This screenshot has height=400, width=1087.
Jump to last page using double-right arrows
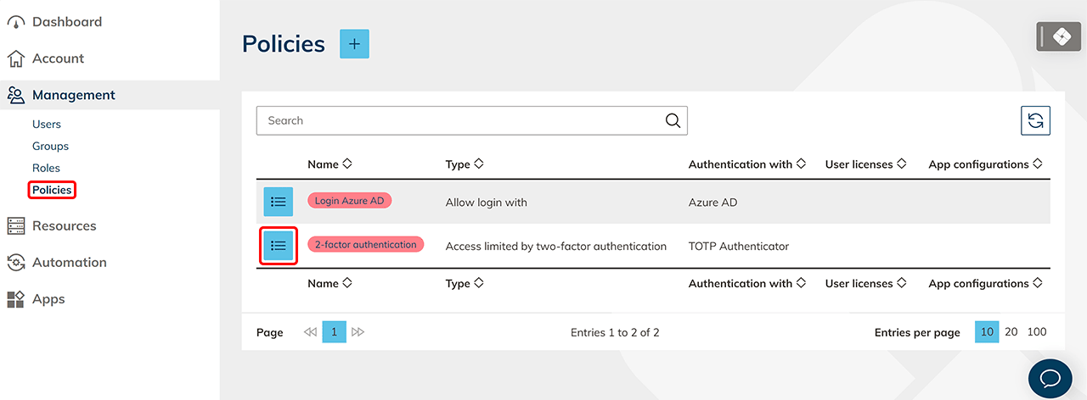[358, 332]
